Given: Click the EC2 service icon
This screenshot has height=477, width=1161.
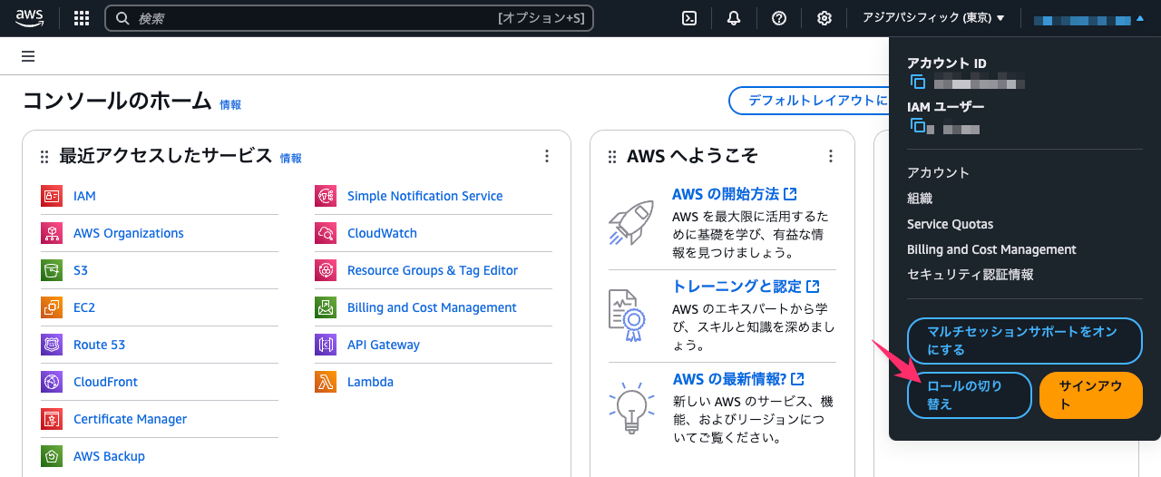Looking at the screenshot, I should (52, 307).
